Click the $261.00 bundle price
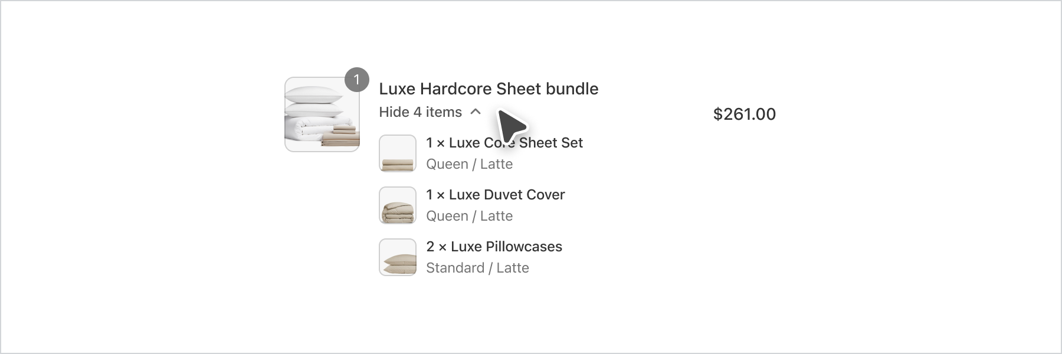The height and width of the screenshot is (354, 1062). 744,114
